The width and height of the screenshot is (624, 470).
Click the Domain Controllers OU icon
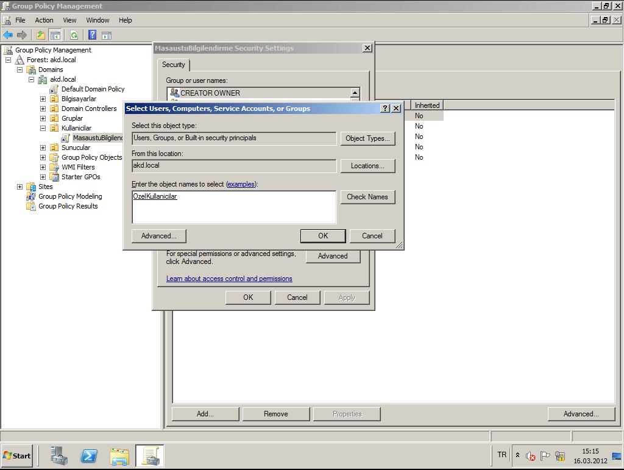click(54, 109)
